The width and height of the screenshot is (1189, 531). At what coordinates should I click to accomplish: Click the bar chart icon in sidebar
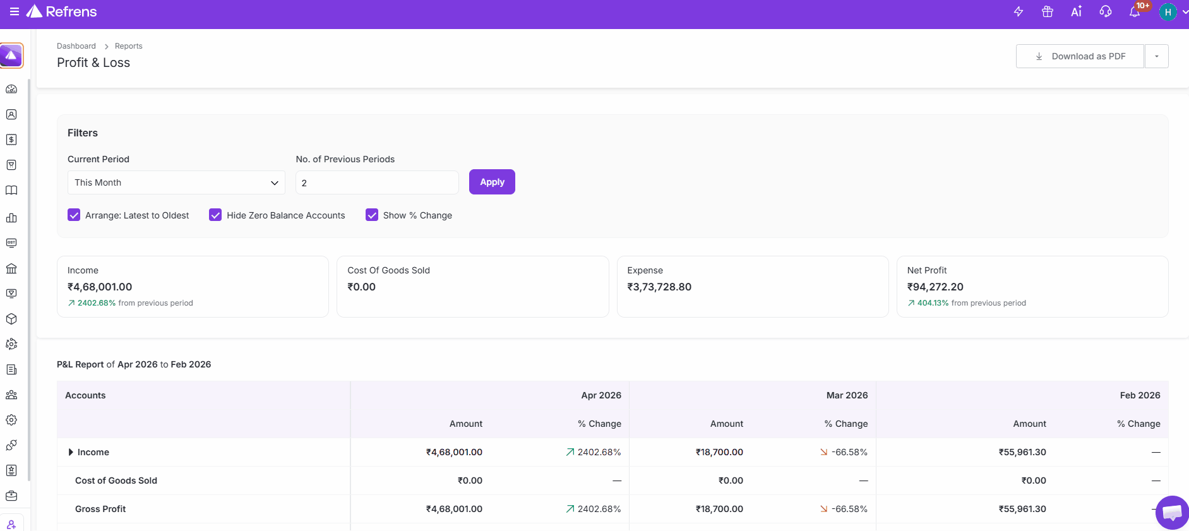[11, 218]
